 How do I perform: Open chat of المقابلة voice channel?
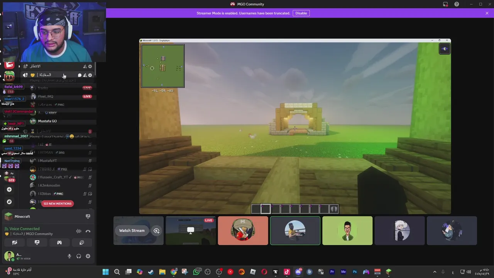(80, 75)
